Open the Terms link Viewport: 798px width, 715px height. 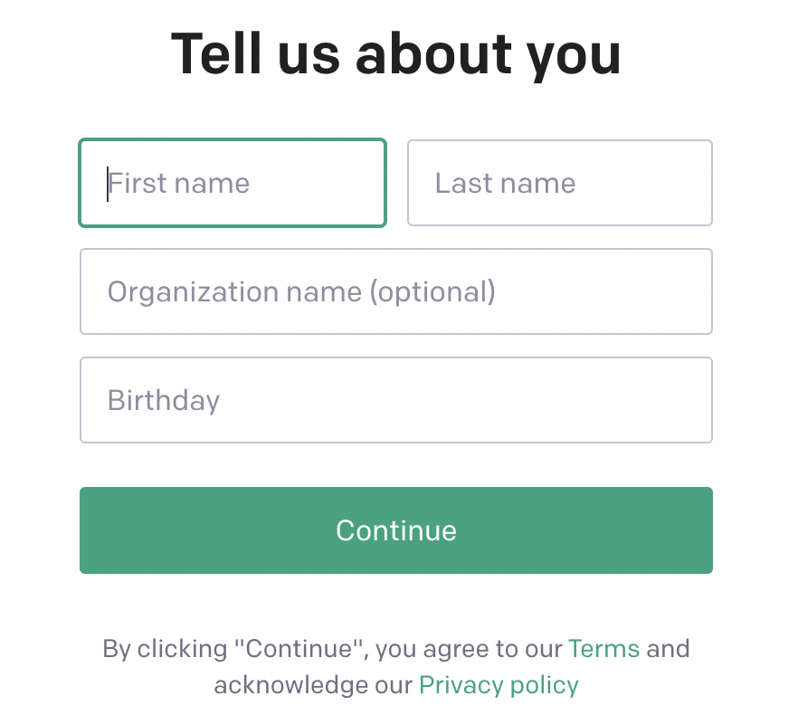(603, 648)
